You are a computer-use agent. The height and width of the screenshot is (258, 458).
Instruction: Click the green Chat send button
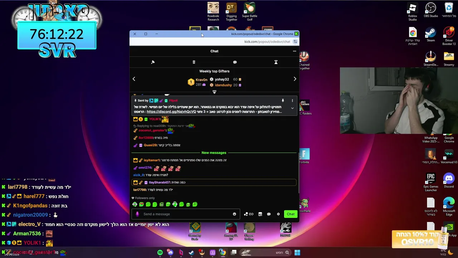pos(291,214)
